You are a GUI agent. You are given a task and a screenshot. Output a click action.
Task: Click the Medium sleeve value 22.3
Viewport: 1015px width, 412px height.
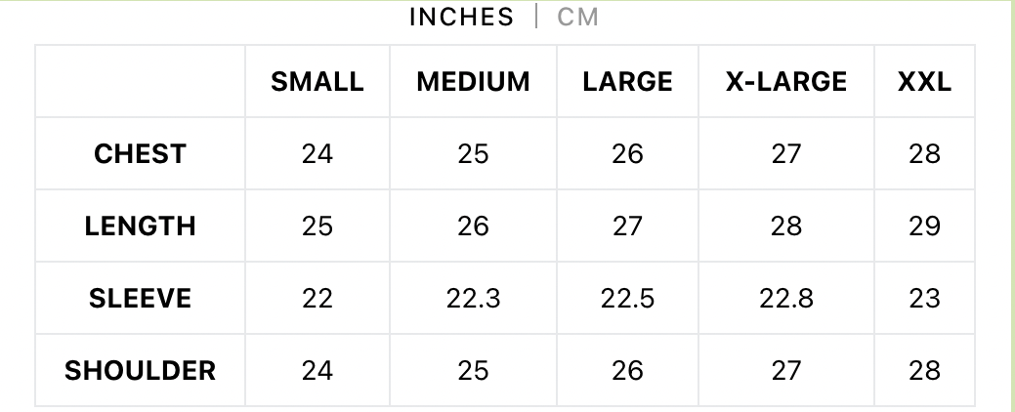[473, 298]
